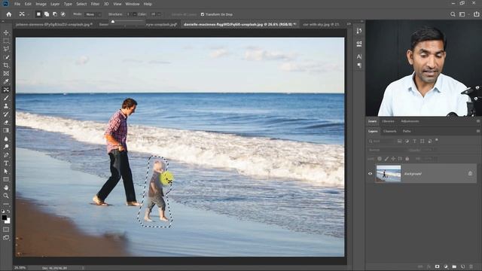Select the Eyedropper tool
482x271 pixels.
click(6, 81)
